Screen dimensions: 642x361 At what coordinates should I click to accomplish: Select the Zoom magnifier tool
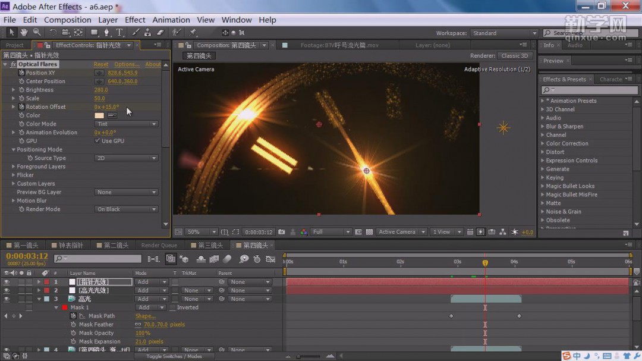tap(37, 32)
